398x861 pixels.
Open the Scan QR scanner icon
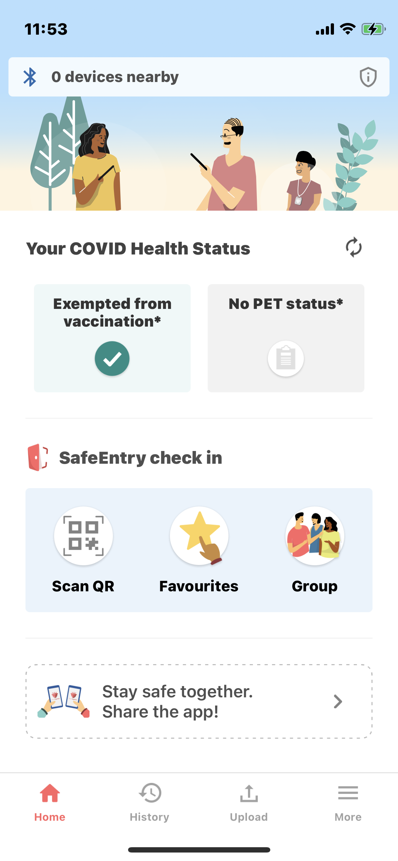[83, 536]
